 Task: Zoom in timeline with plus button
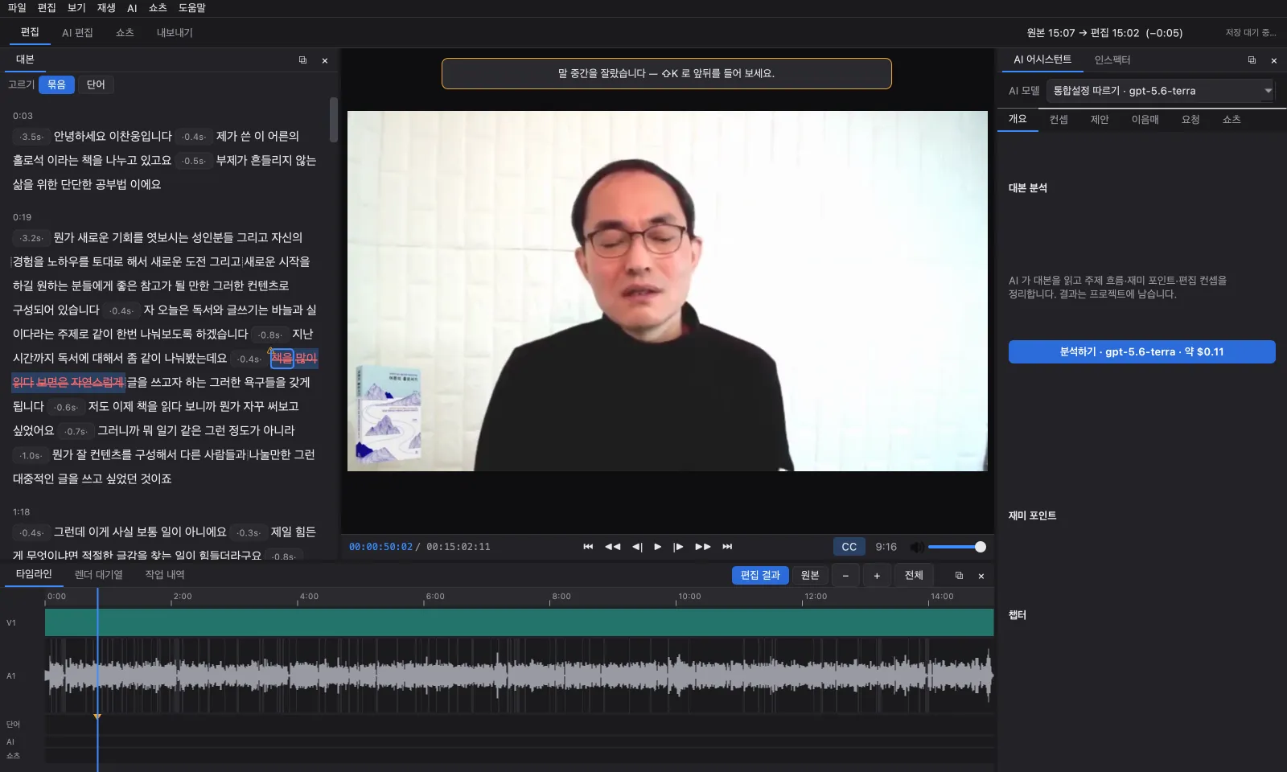click(x=877, y=576)
